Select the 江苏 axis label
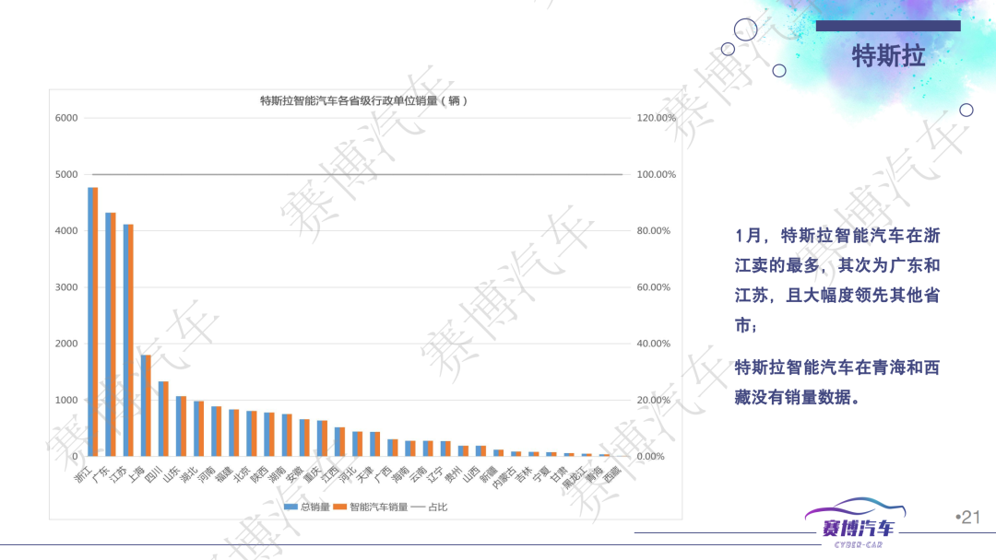 click(x=119, y=474)
